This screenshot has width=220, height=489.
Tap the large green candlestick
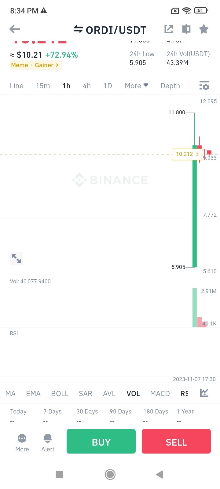point(195,206)
